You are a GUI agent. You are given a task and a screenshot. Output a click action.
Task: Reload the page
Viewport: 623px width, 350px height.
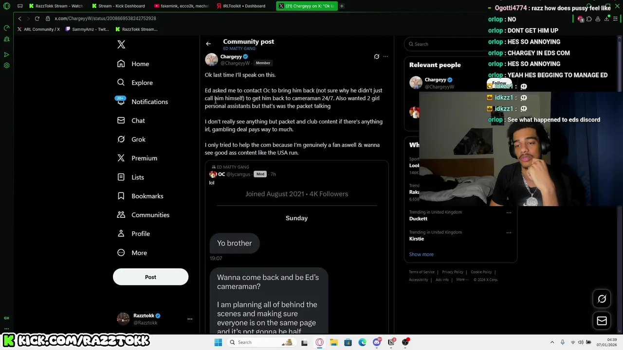(37, 18)
